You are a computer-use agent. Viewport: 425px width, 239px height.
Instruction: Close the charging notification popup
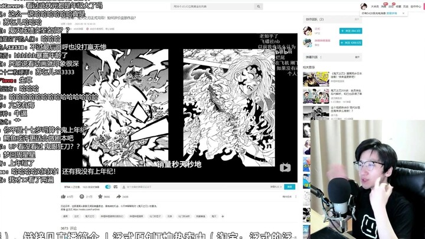[403, 13]
